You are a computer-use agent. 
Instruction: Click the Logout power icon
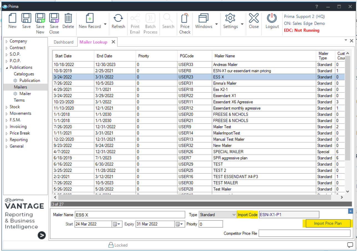pyautogui.click(x=272, y=18)
